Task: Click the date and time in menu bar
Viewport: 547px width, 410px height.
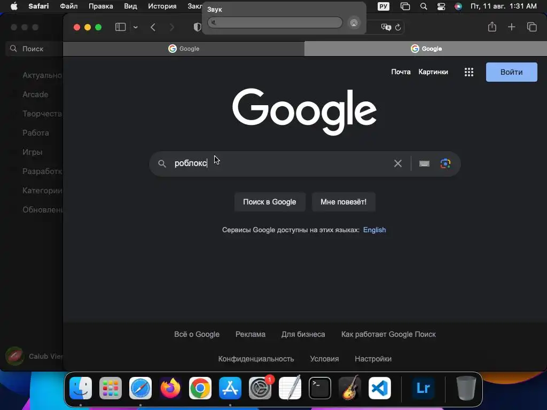Action: (503, 6)
